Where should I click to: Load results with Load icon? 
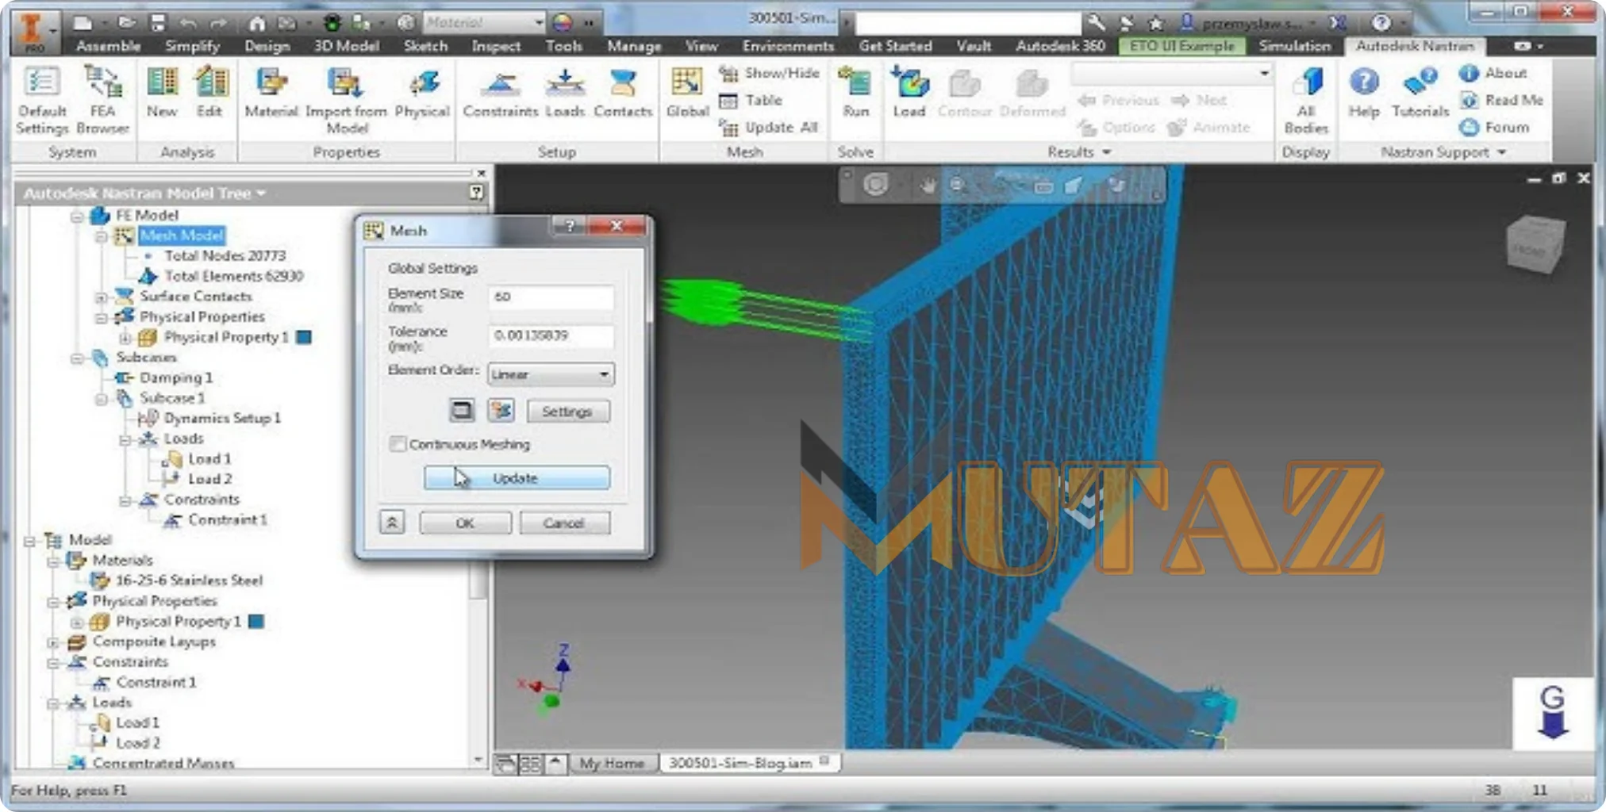point(909,92)
